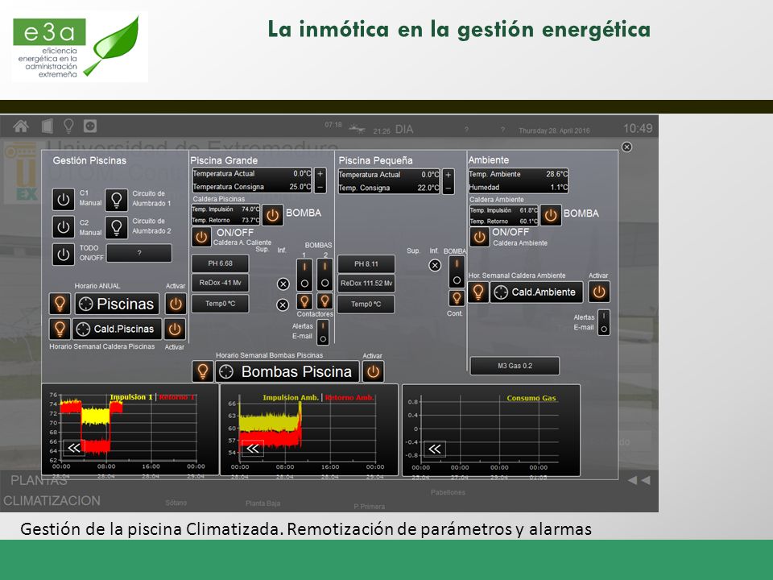Click bulb icon left of Bombas Piscina
This screenshot has height=580, width=773.
(203, 371)
